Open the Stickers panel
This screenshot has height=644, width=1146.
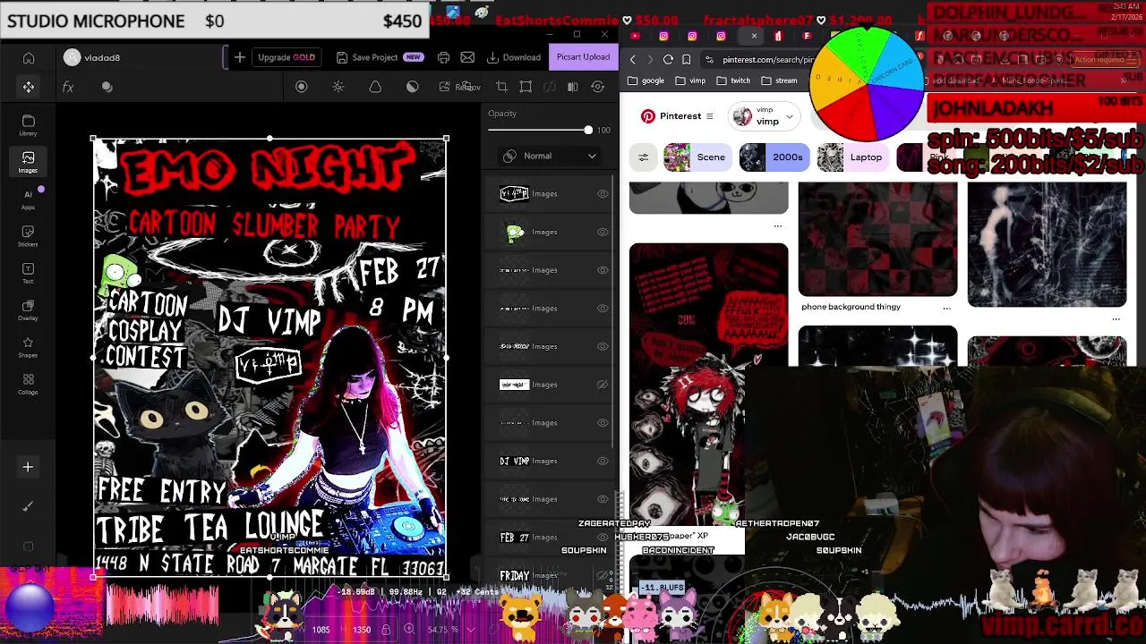click(28, 235)
